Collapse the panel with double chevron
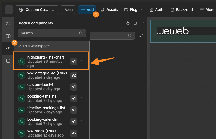Screen dimensions: 216x139 coord(142,23)
